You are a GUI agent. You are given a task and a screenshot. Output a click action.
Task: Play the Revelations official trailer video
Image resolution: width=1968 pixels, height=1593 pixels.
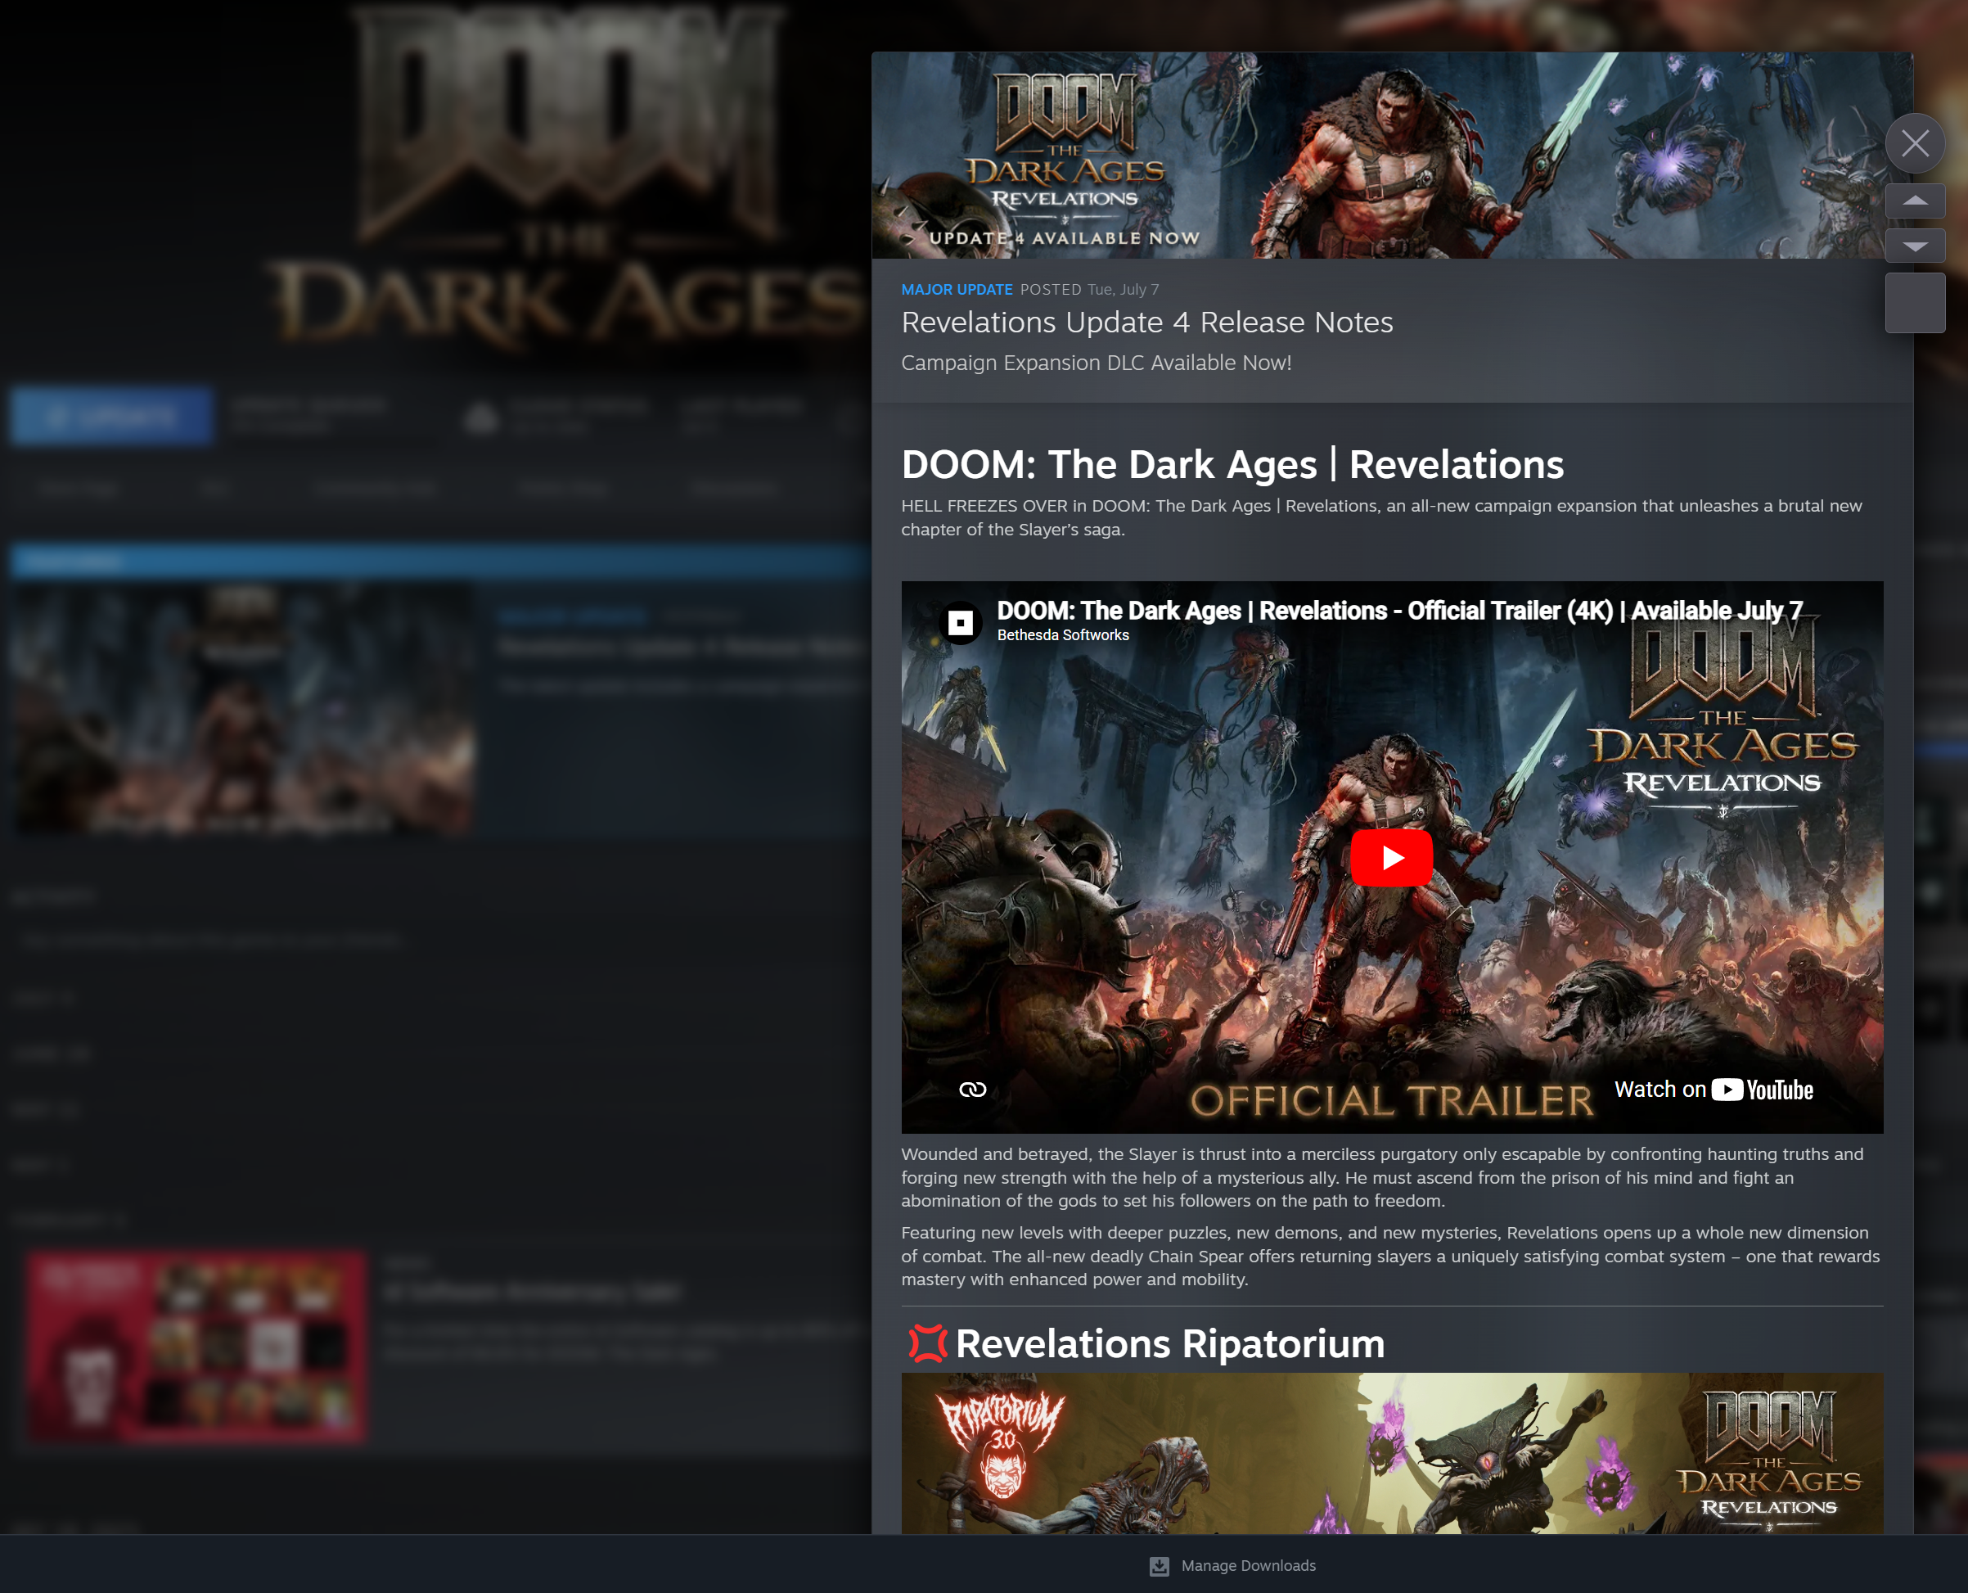1391,857
